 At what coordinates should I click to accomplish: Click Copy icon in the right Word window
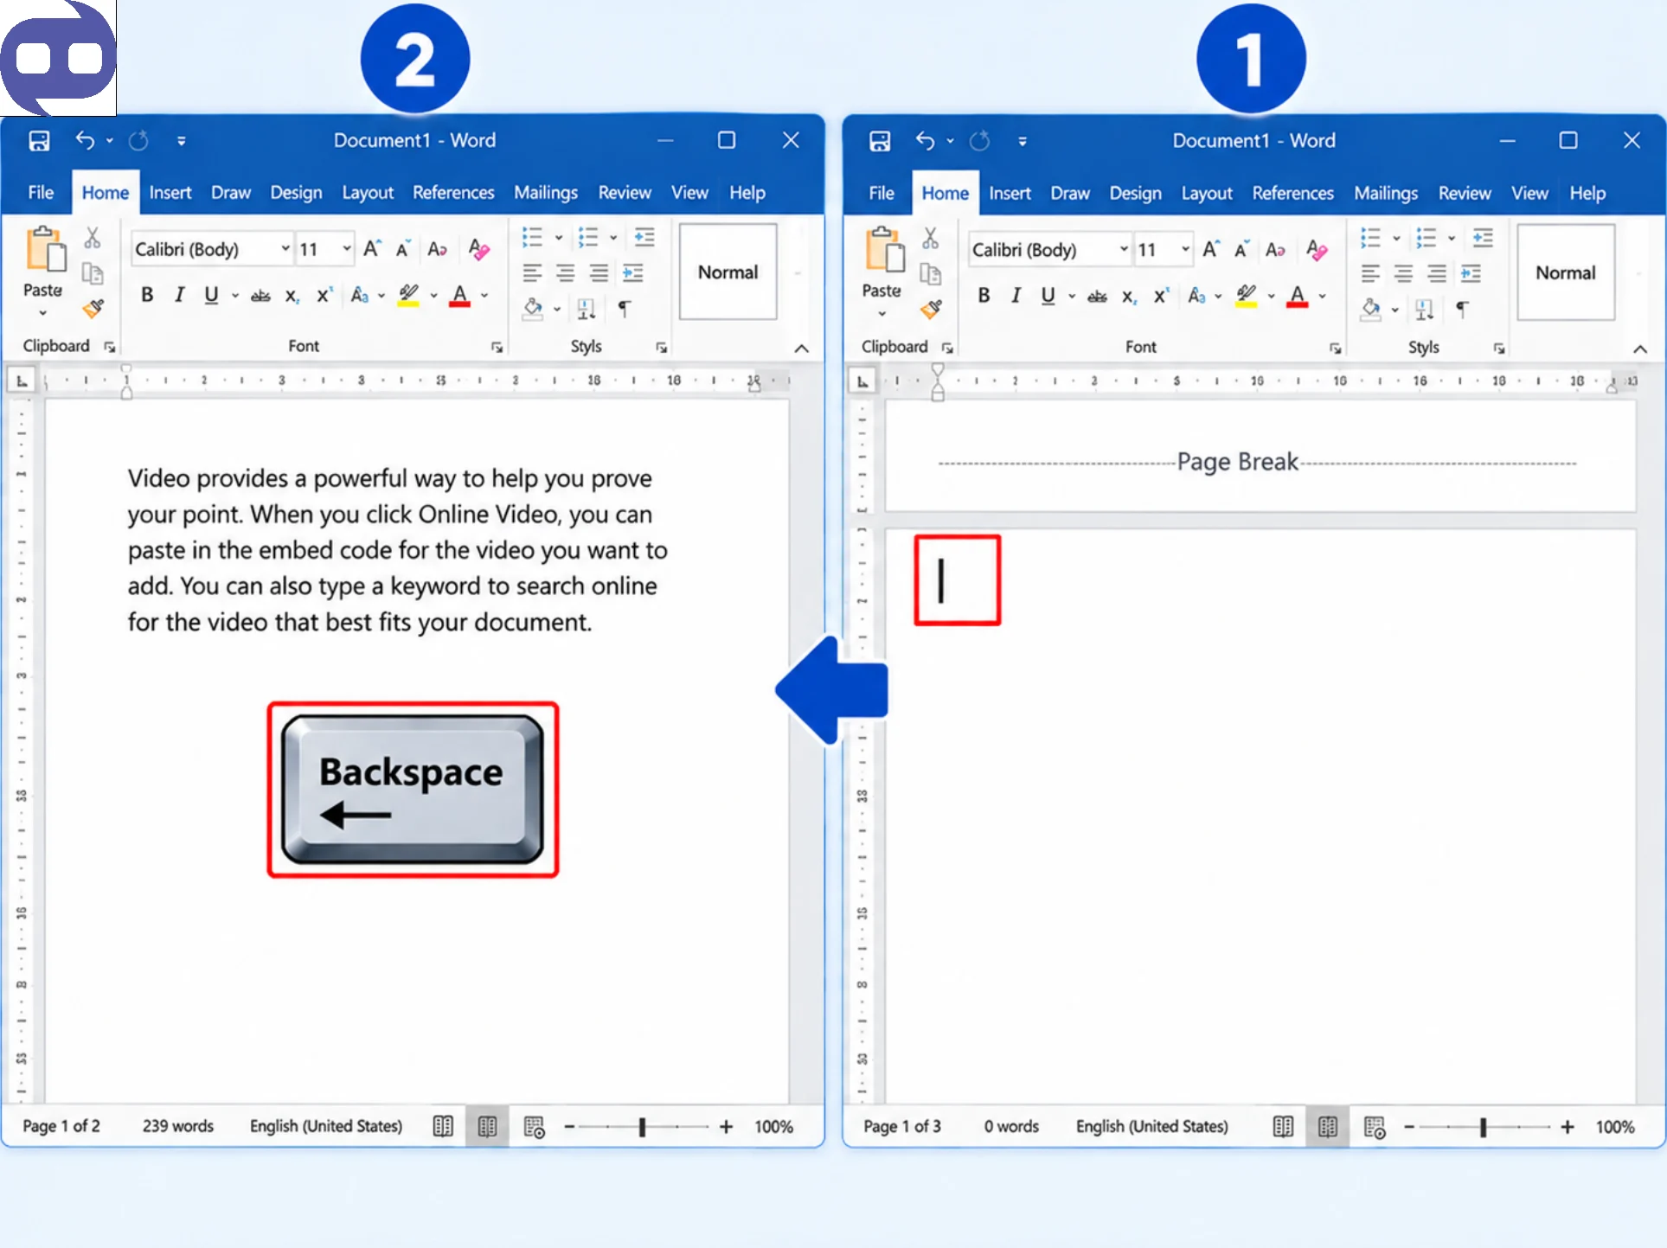pyautogui.click(x=931, y=274)
